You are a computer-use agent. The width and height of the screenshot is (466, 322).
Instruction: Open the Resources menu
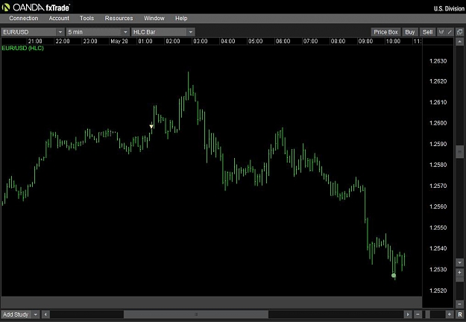tap(119, 18)
